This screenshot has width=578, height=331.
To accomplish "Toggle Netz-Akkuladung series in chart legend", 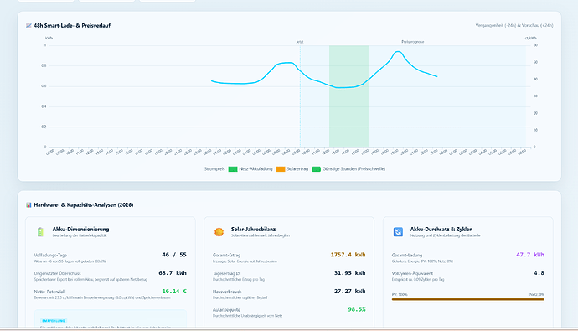I will 250,168.
